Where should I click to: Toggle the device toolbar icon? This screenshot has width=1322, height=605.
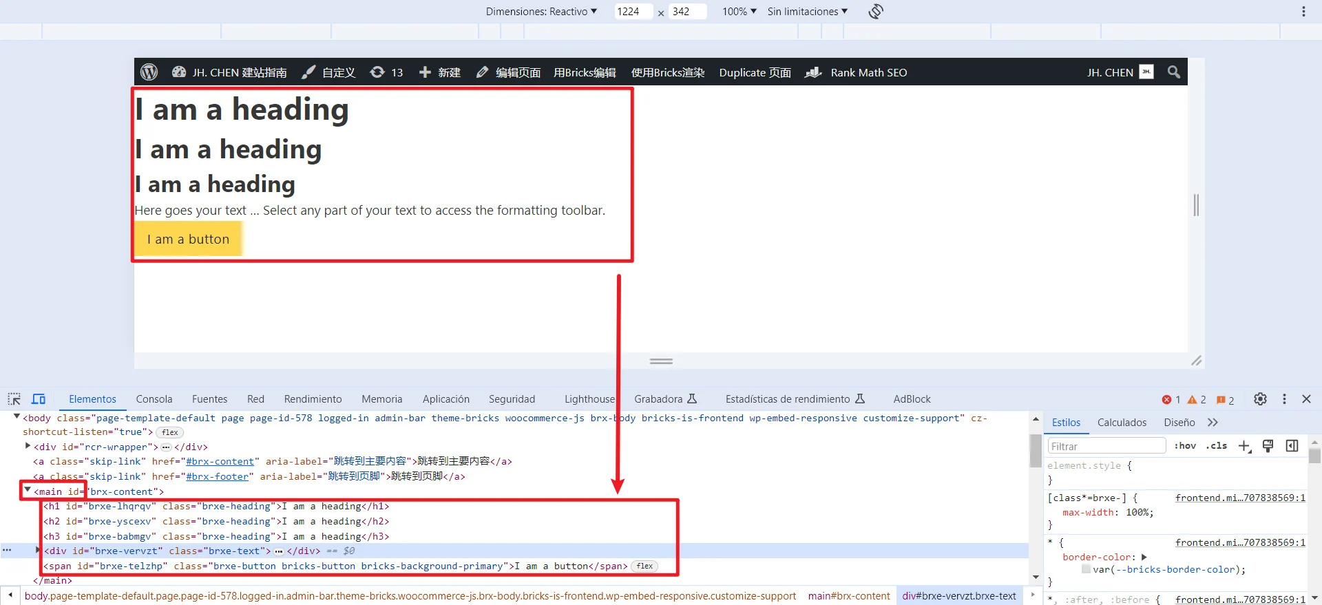pos(39,399)
